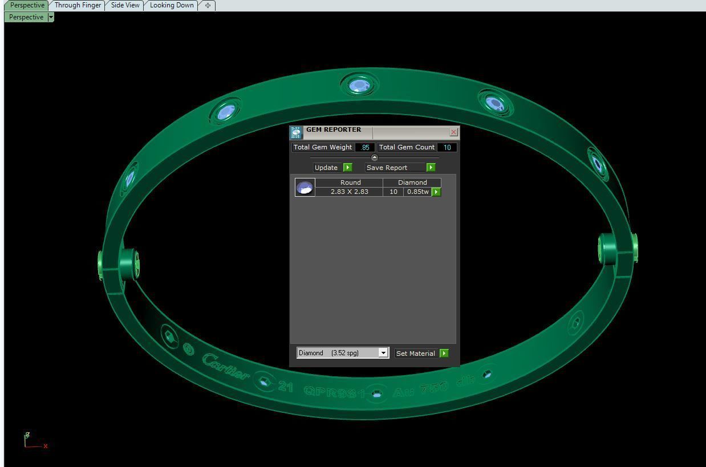
Task: Click the Total Gem Weight label
Action: click(323, 147)
